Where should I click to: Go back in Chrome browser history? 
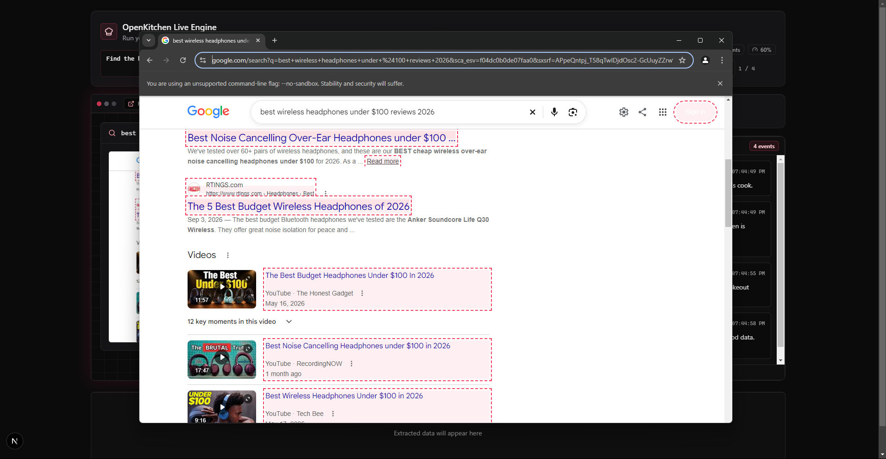(x=150, y=60)
